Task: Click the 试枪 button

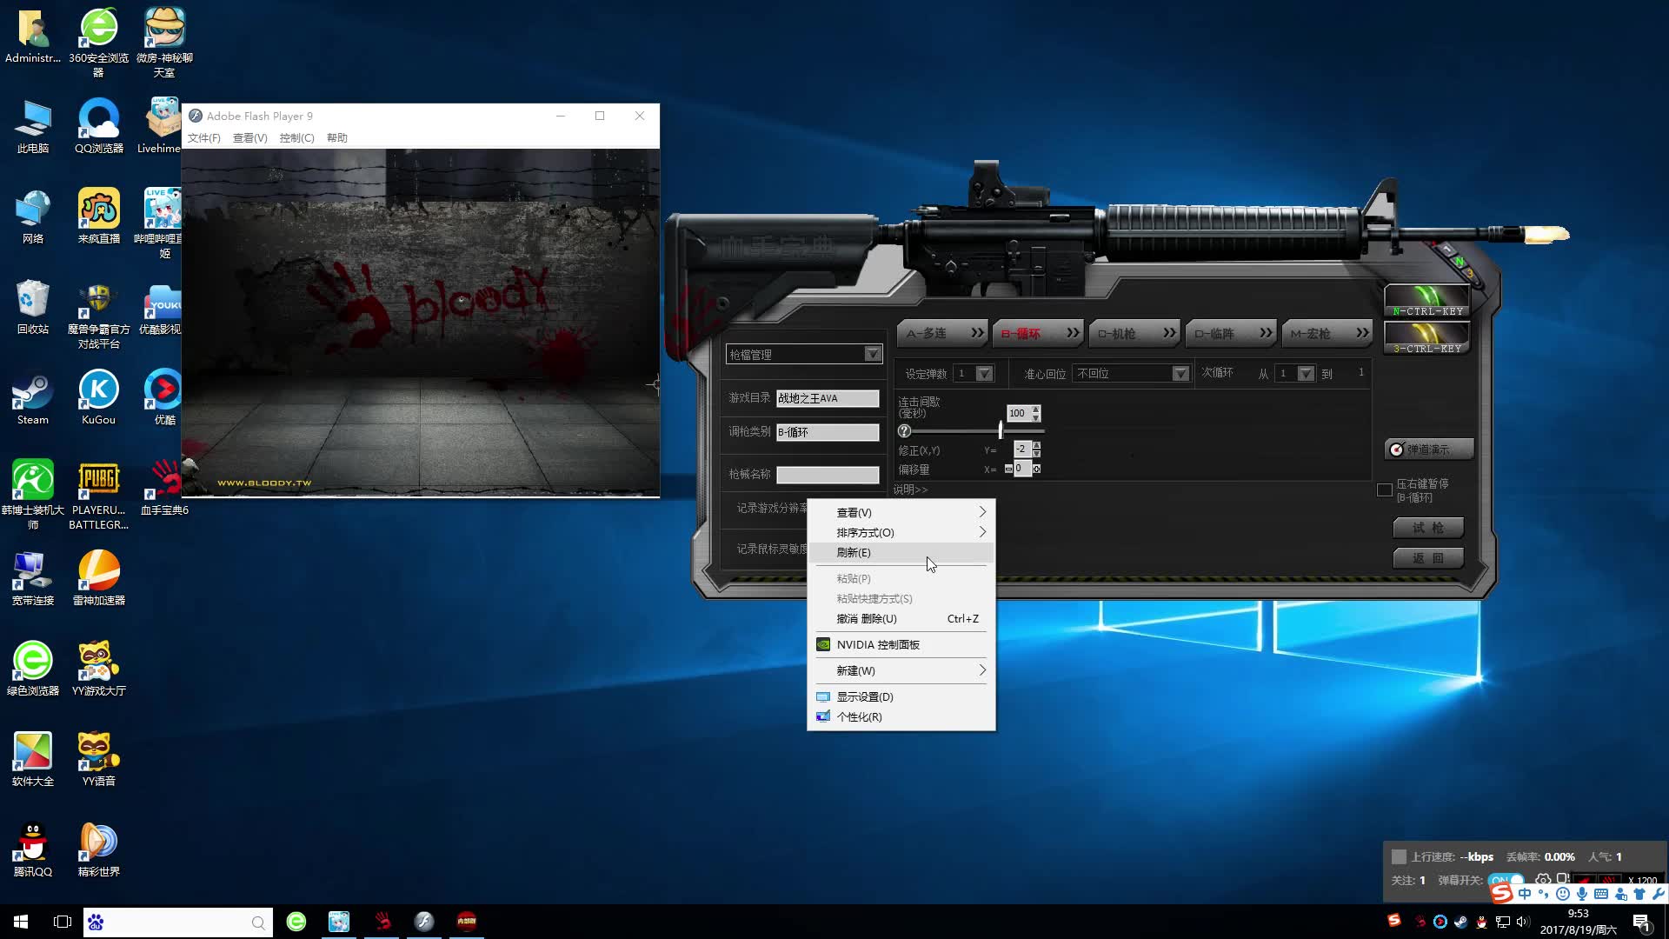Action: 1428,528
